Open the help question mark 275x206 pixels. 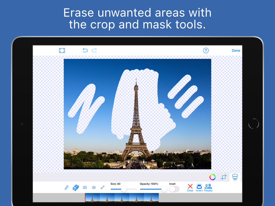coord(206,51)
